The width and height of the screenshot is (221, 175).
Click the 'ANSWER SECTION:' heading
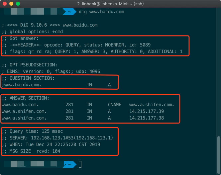pyautogui.click(x=26, y=98)
